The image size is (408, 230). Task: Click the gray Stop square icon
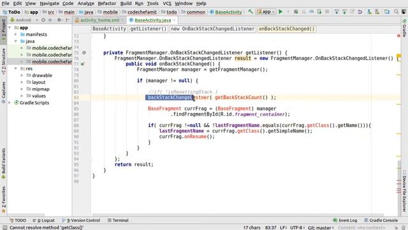pyautogui.click(x=327, y=11)
